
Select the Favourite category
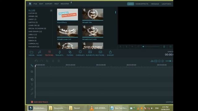click(x=34, y=47)
